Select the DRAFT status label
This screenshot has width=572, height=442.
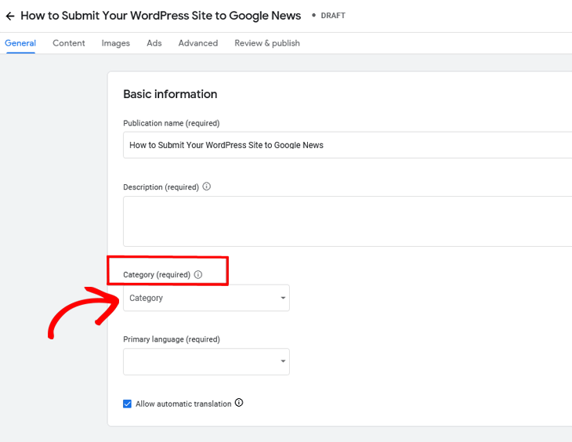pos(333,16)
